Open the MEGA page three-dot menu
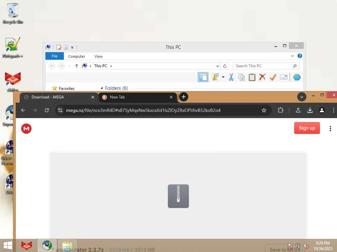Viewport: 337px width, 252px height. coord(330,129)
